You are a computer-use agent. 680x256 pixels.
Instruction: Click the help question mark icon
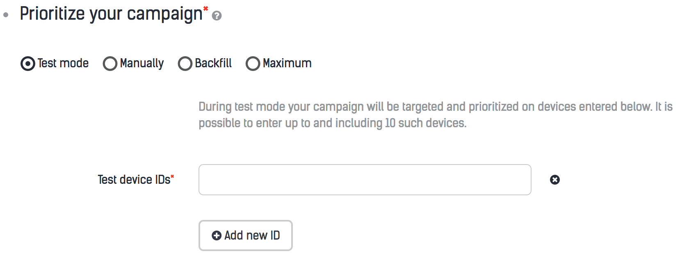pyautogui.click(x=217, y=16)
